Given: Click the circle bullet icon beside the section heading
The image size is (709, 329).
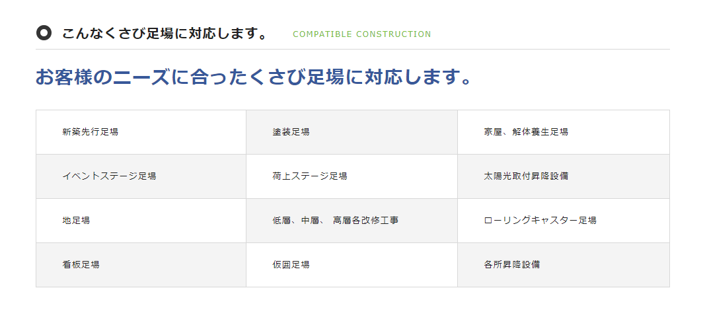Looking at the screenshot, I should (x=44, y=33).
